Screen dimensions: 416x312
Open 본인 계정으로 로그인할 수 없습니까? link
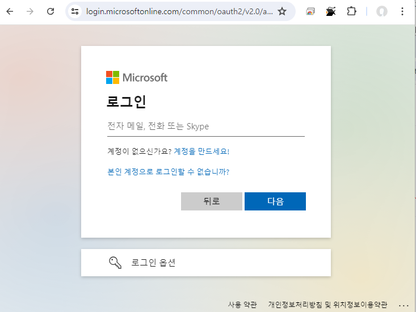click(x=168, y=172)
